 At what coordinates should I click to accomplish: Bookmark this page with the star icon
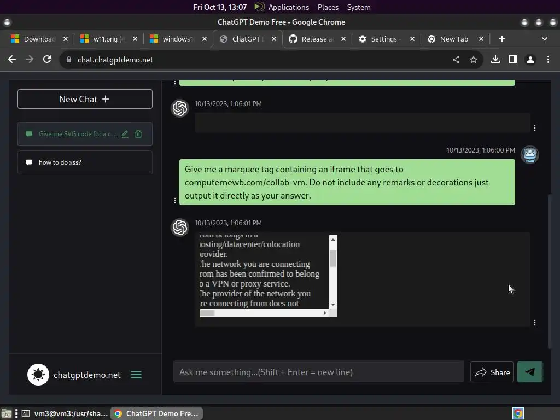[x=474, y=60]
